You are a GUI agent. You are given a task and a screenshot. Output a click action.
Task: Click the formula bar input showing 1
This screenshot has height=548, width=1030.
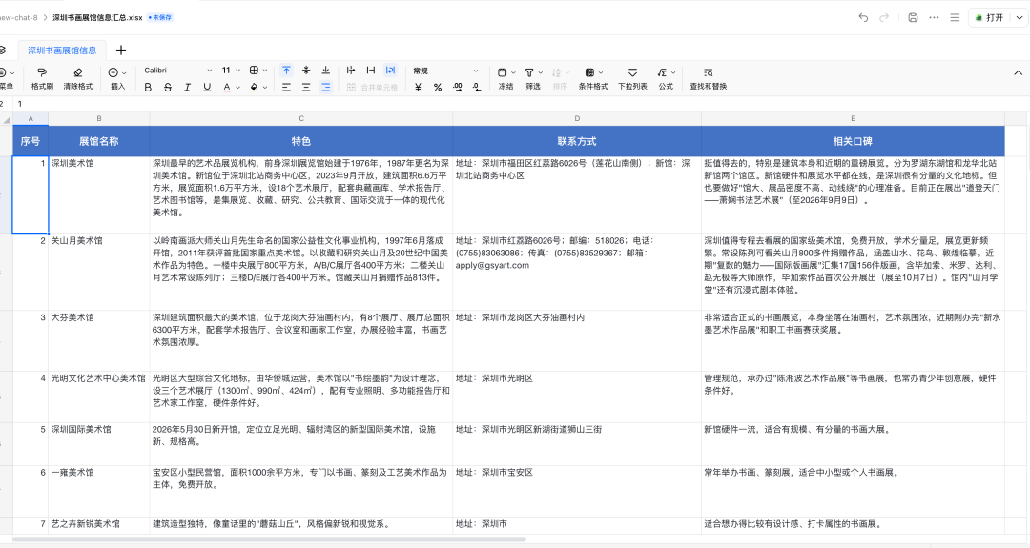tap(519, 104)
